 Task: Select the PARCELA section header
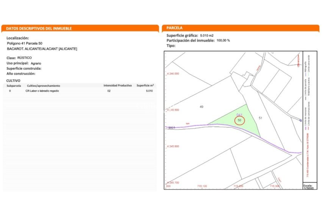[x=175, y=28]
